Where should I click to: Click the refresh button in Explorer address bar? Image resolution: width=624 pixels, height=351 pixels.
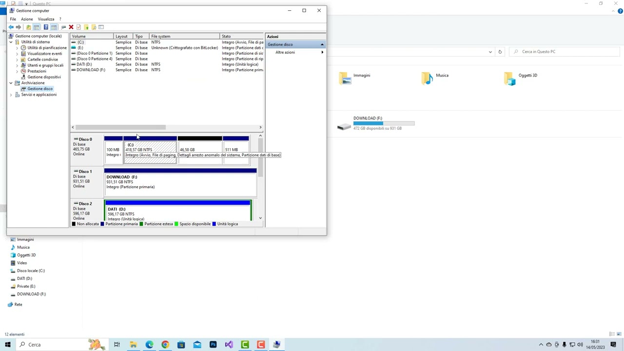[x=500, y=52]
